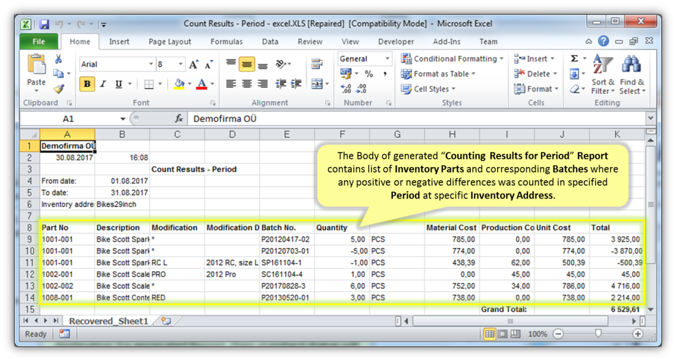
Task: Click Decrease Decimal icon
Action: pos(362,89)
